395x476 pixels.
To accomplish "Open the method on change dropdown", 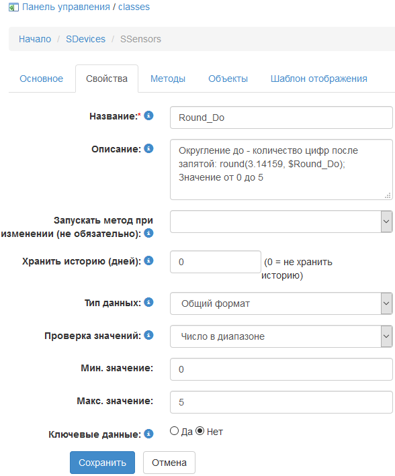I will tap(281, 222).
